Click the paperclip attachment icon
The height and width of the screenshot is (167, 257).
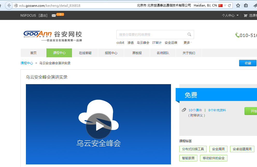(x=184, y=110)
